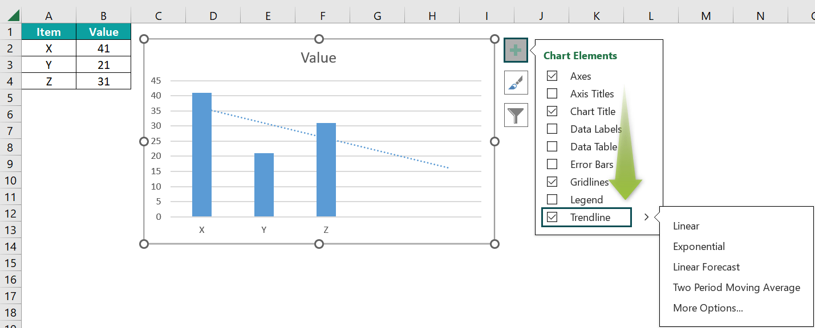Enable the Data Labels checkbox

(552, 129)
